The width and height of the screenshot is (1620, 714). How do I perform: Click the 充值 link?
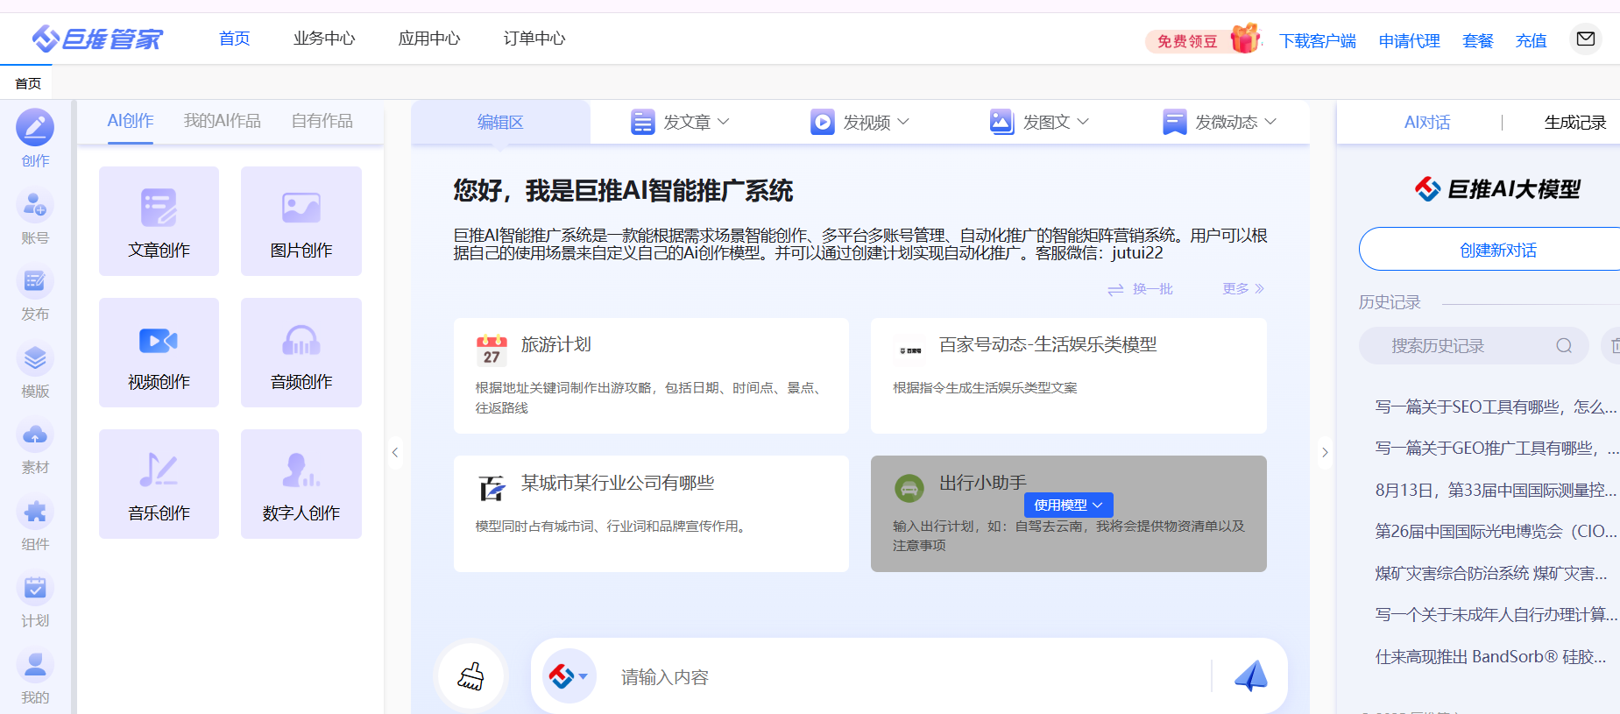tap(1532, 41)
